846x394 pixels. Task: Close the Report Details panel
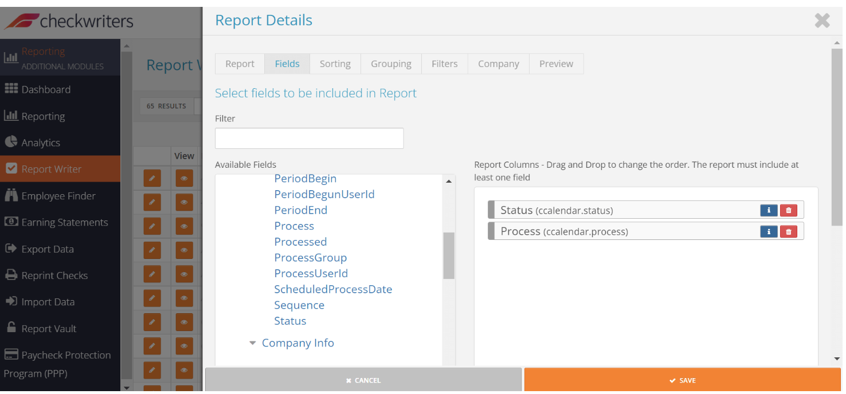pos(822,21)
